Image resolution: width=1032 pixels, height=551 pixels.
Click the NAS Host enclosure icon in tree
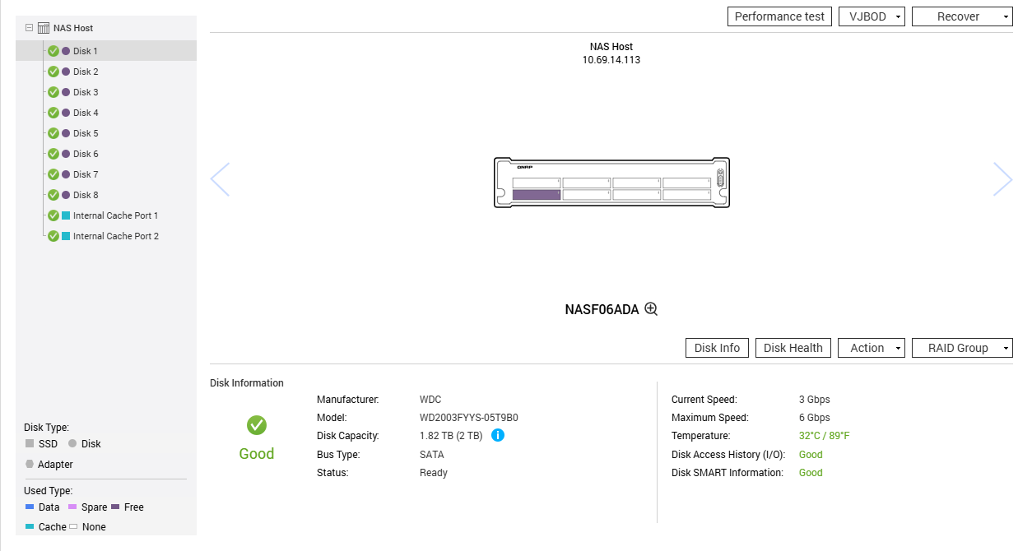pyautogui.click(x=44, y=28)
